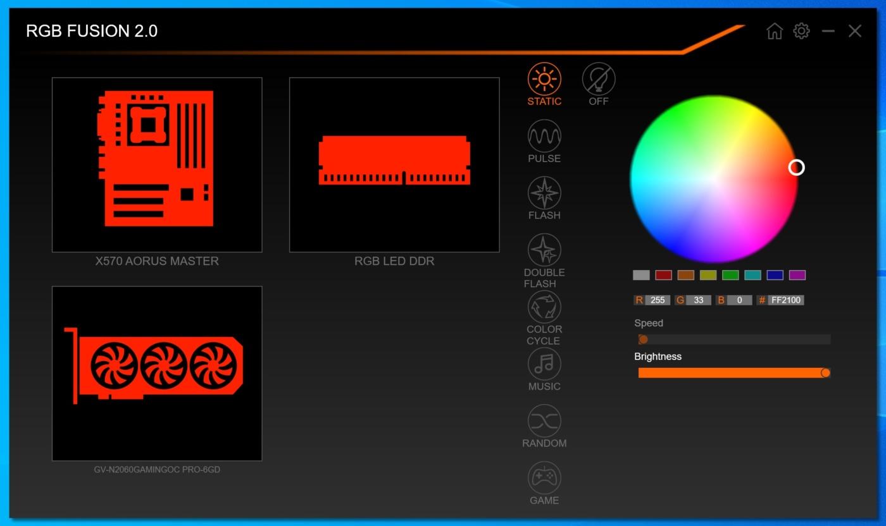The width and height of the screenshot is (886, 526).
Task: Choose the Flash lighting effect
Action: coord(544,193)
